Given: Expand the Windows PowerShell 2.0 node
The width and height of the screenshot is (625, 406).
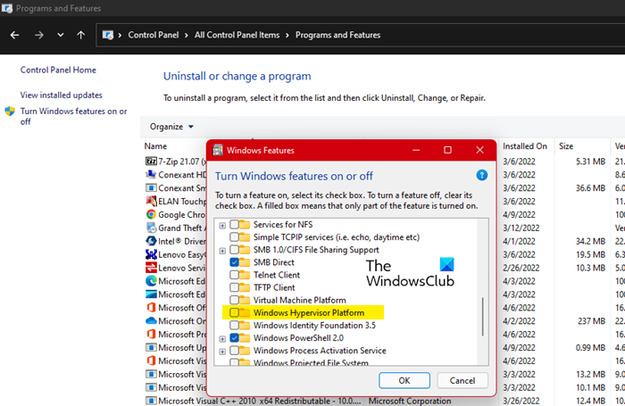Looking at the screenshot, I should click(x=222, y=339).
